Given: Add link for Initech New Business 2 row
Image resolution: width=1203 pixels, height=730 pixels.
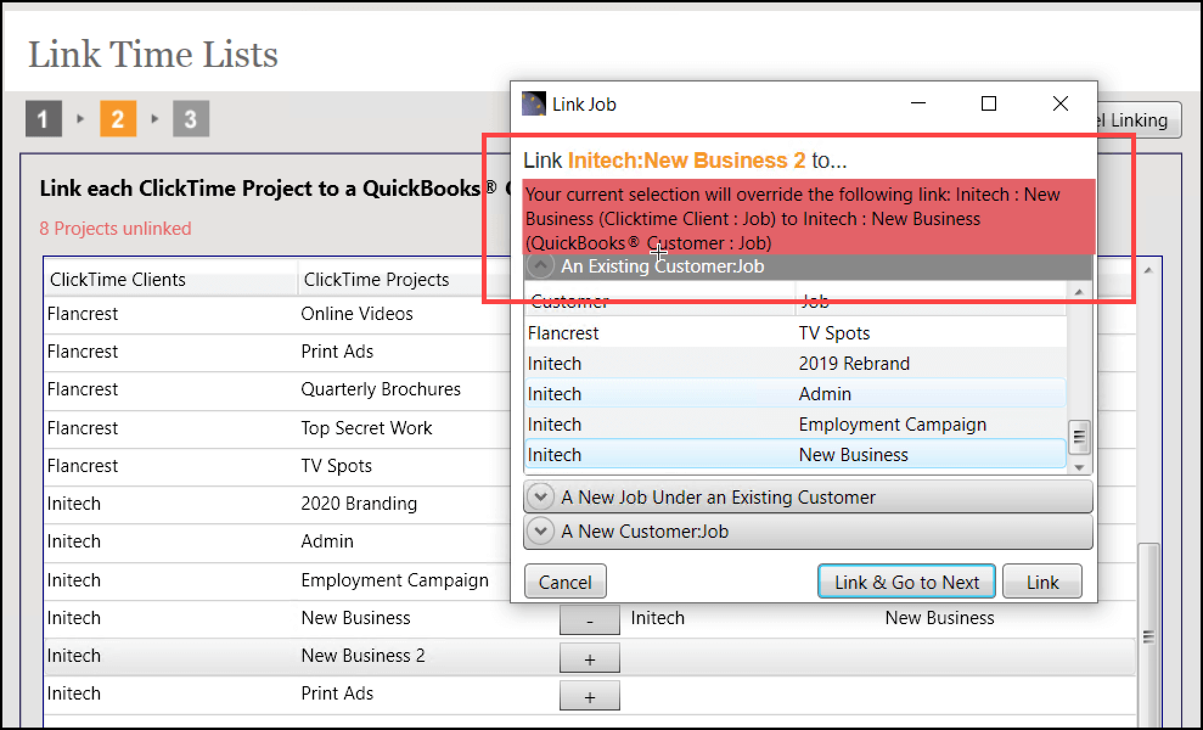Looking at the screenshot, I should [x=589, y=658].
